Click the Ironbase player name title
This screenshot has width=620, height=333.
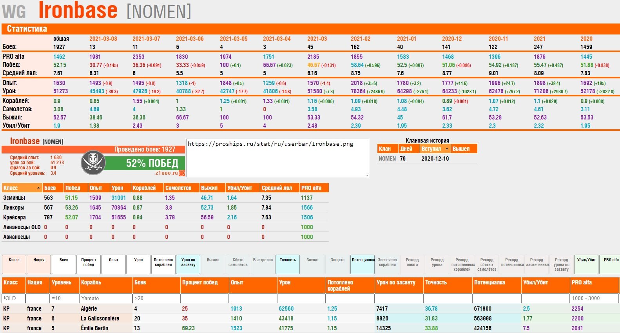click(x=78, y=11)
